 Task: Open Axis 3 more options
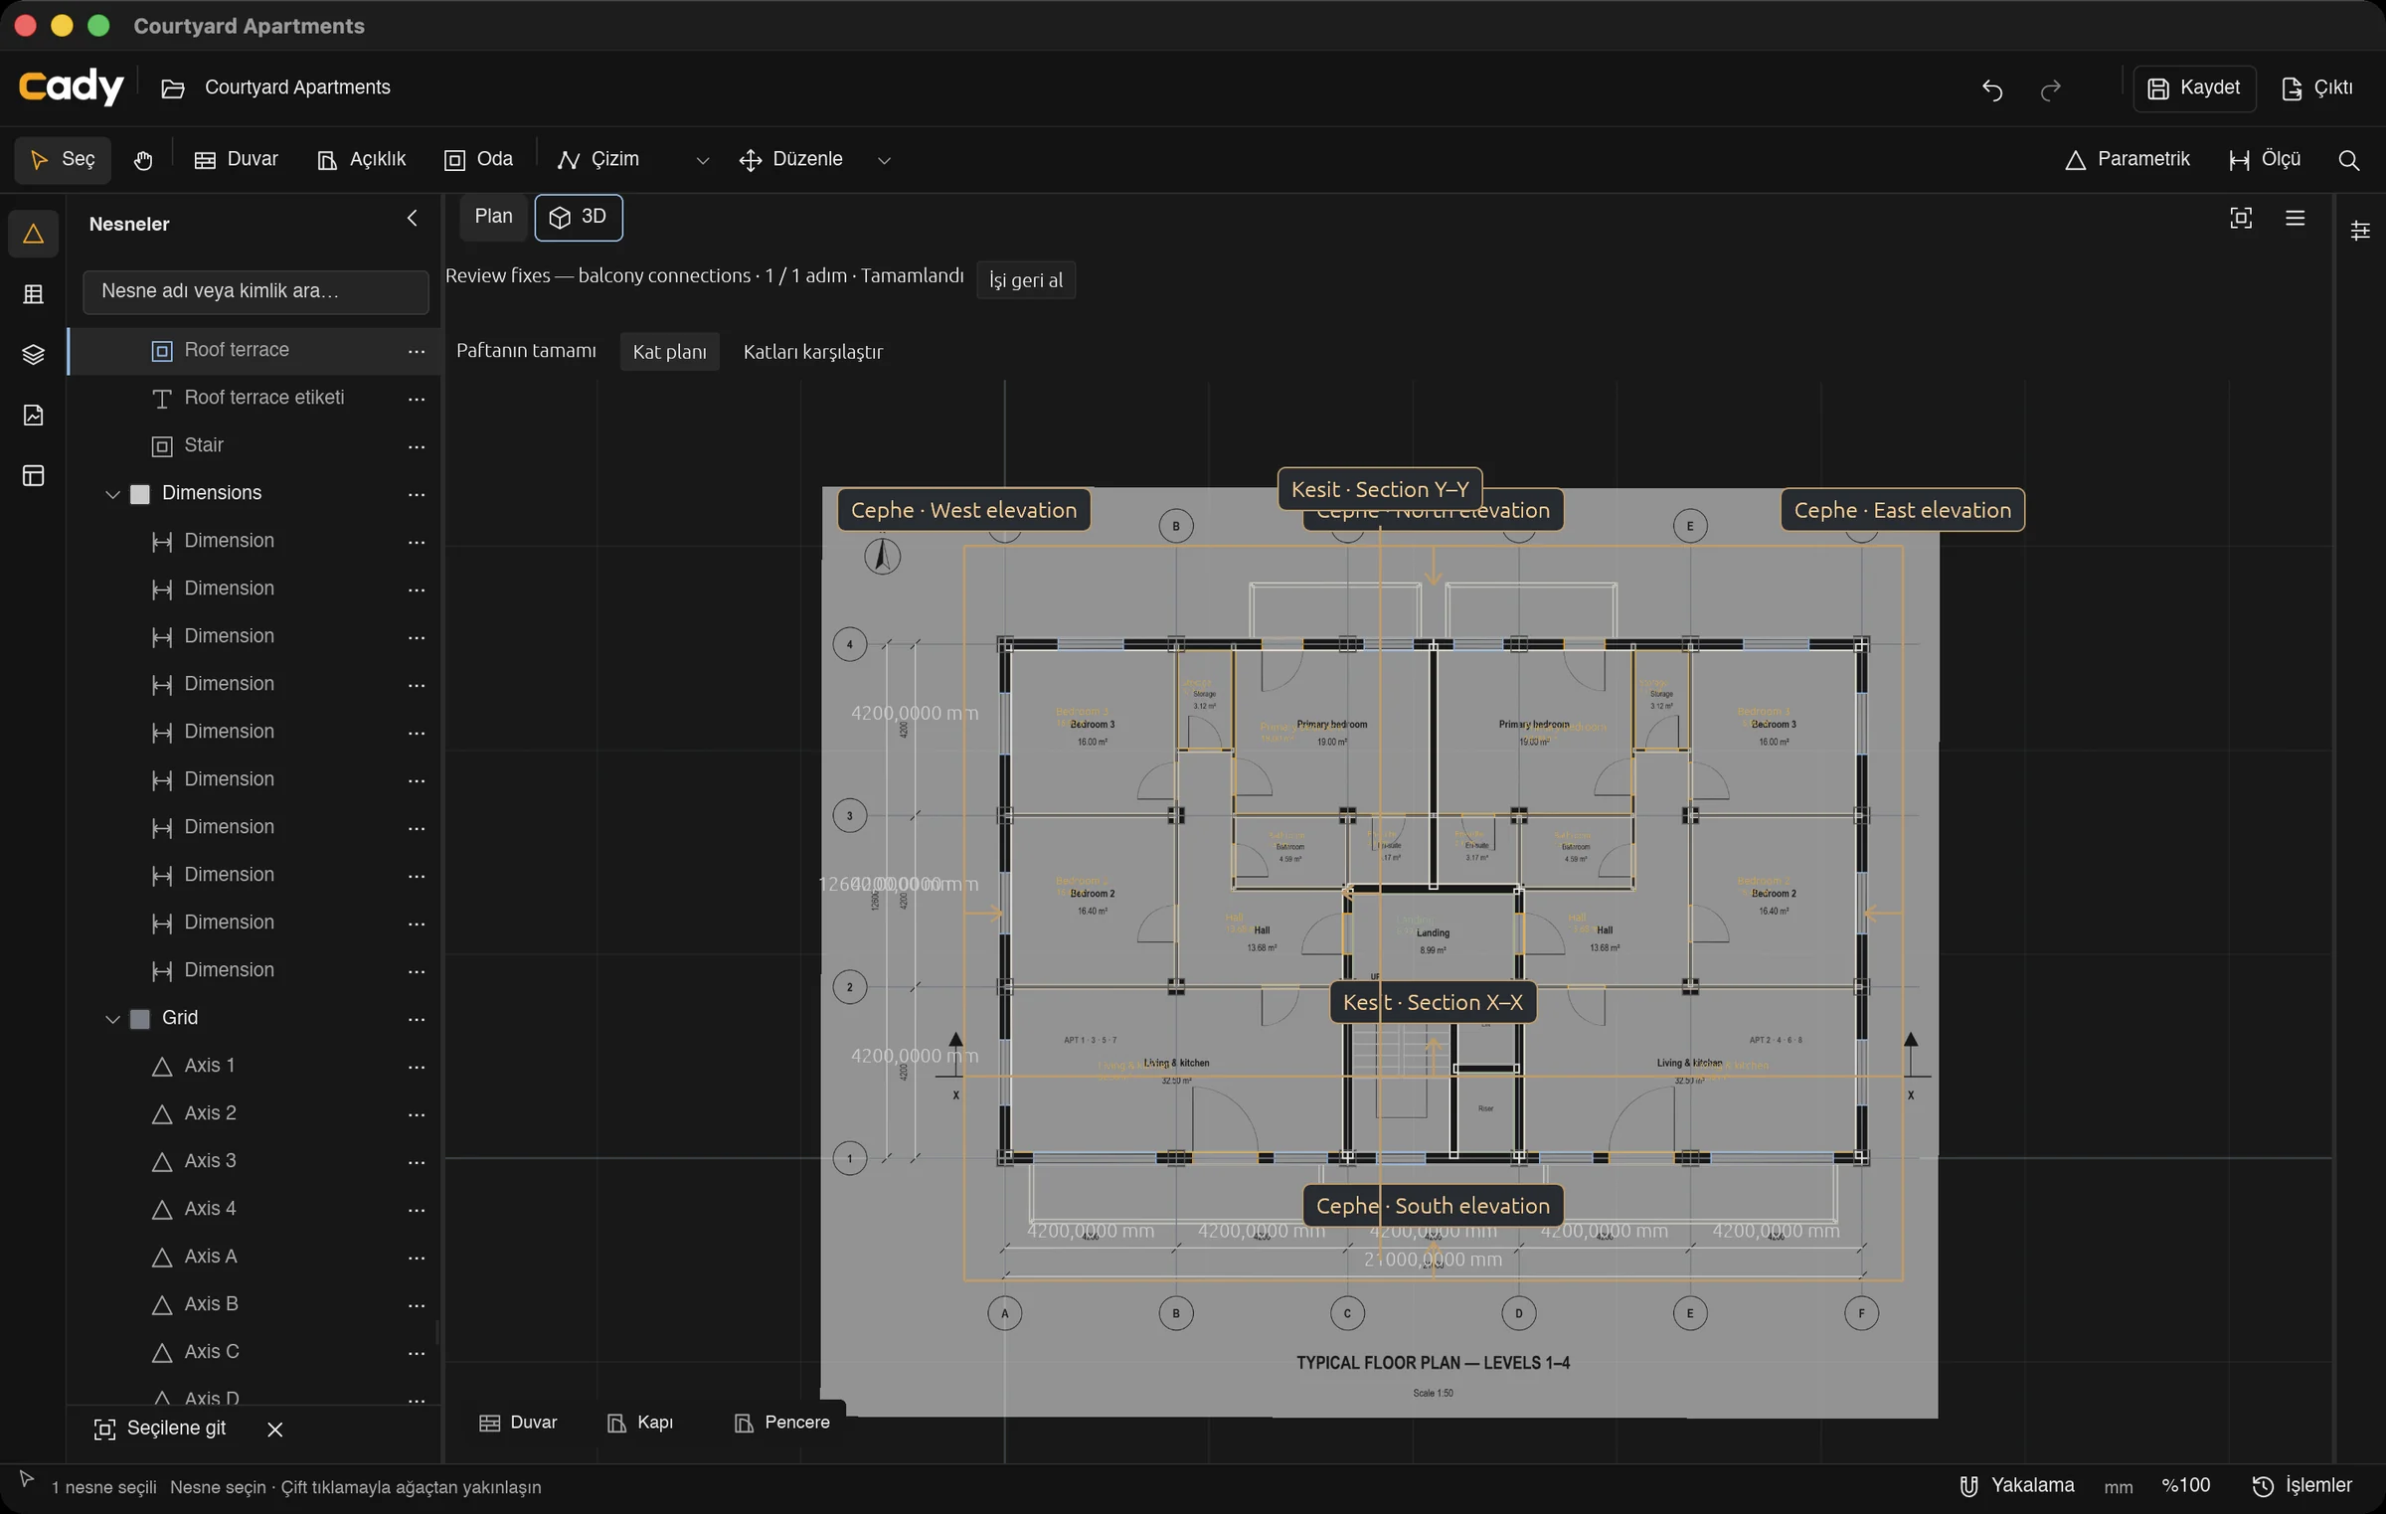coord(417,1163)
